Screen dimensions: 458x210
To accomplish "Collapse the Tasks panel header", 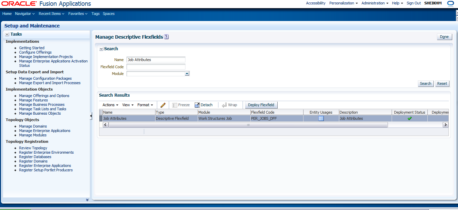I will [x=7, y=34].
